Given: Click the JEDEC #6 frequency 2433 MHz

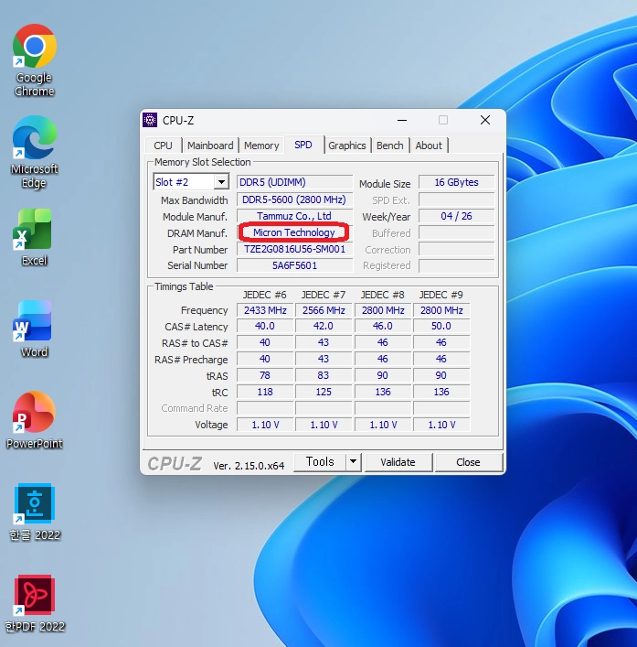Looking at the screenshot, I should [265, 310].
